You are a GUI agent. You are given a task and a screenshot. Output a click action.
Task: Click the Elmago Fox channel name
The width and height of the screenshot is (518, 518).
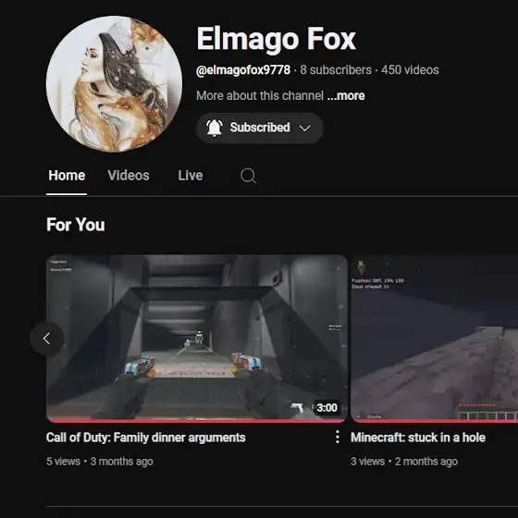[x=277, y=39]
